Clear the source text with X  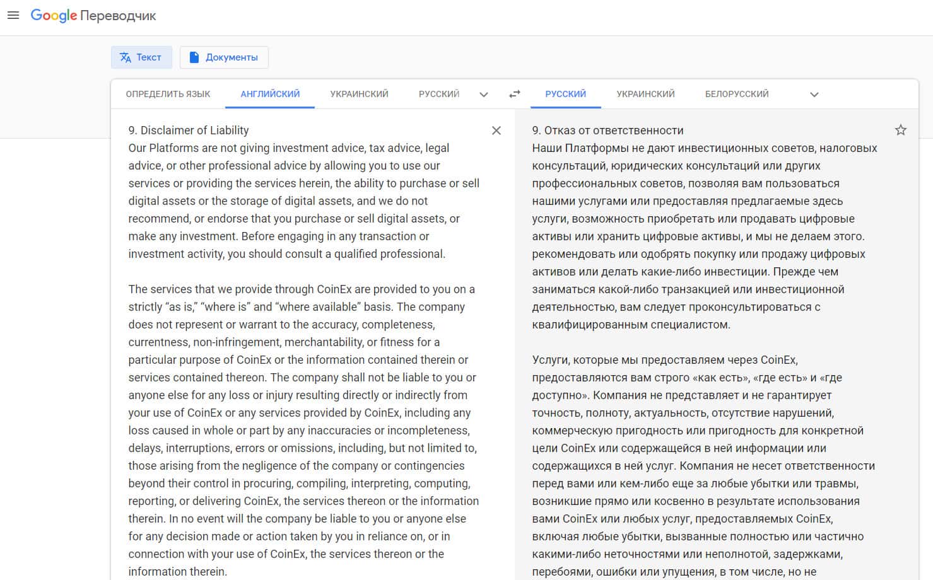click(496, 130)
